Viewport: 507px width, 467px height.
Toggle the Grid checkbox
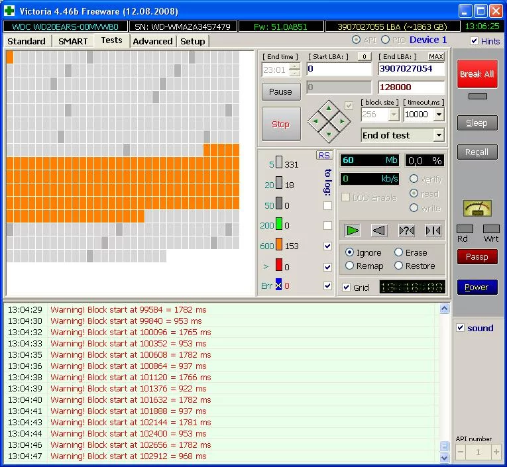point(347,287)
